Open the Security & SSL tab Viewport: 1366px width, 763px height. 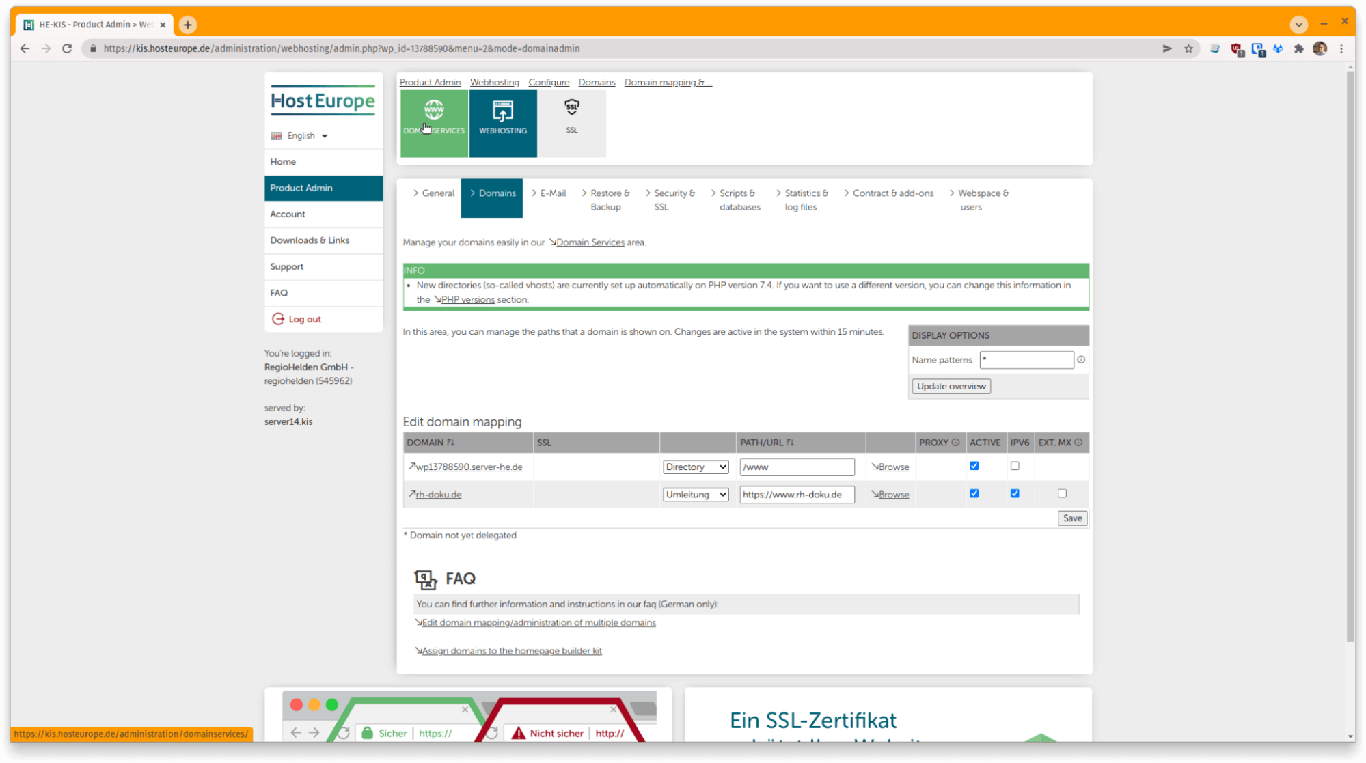pyautogui.click(x=670, y=200)
